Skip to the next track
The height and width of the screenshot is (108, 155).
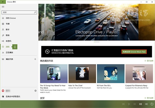(135, 104)
